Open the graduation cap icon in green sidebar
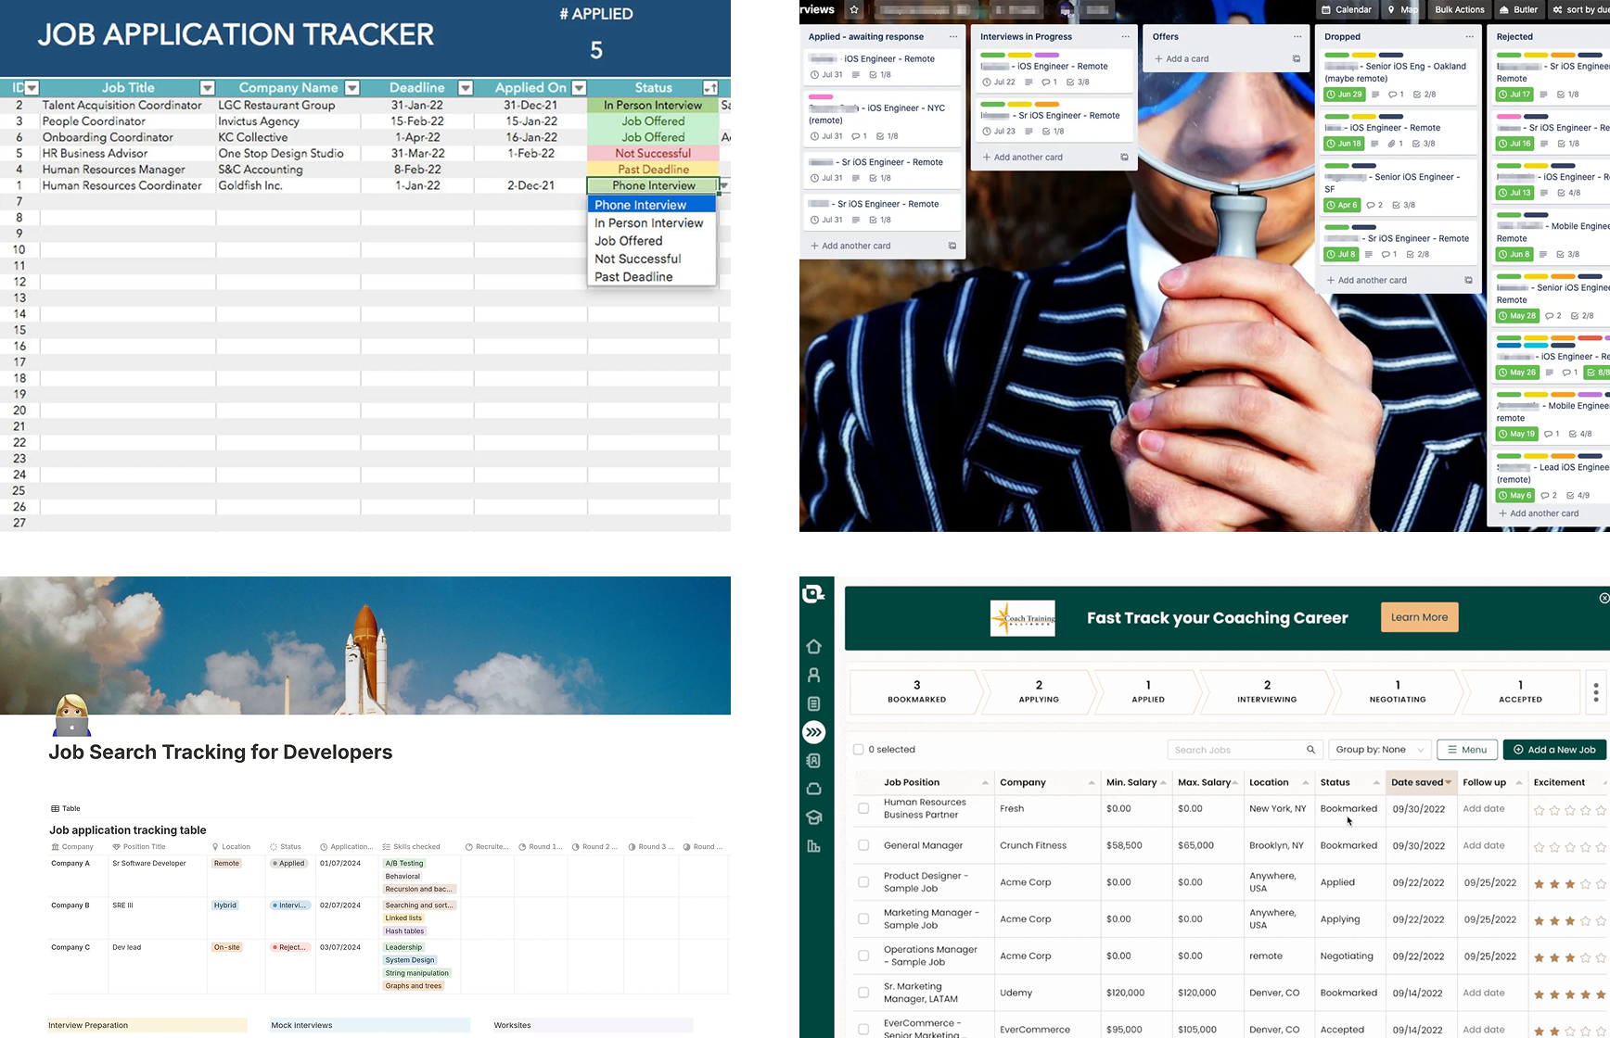 click(x=814, y=817)
